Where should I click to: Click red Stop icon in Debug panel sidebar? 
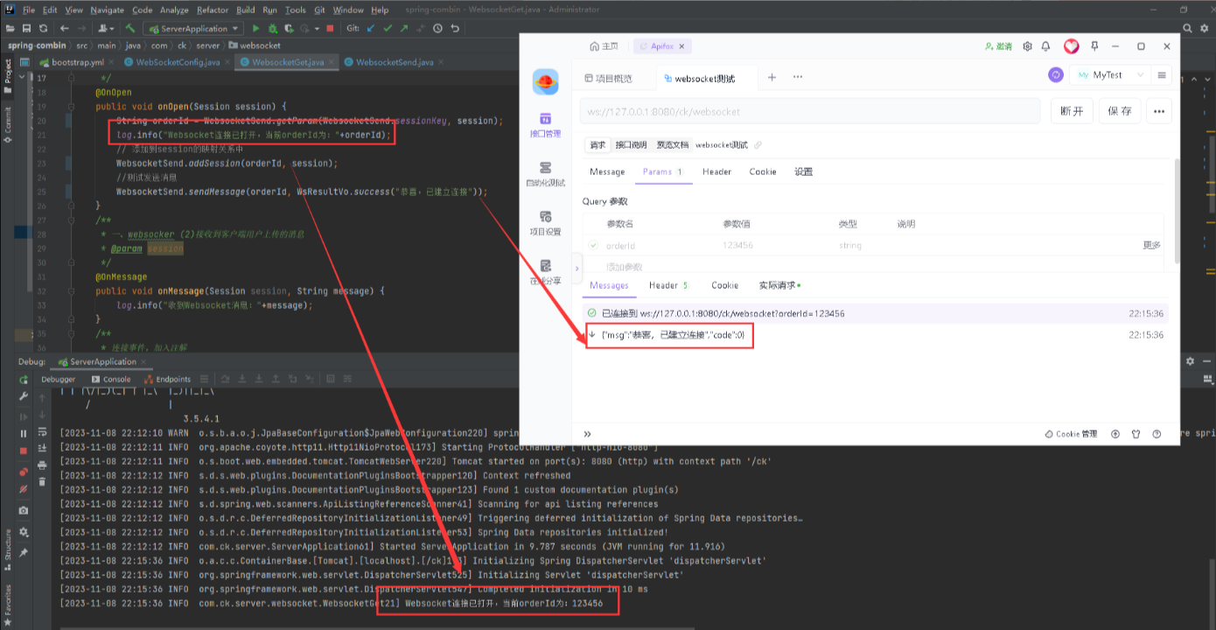[x=24, y=451]
